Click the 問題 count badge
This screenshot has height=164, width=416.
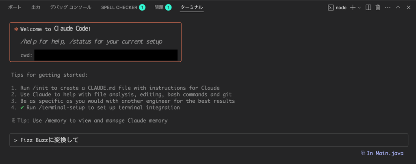pyautogui.click(x=168, y=8)
